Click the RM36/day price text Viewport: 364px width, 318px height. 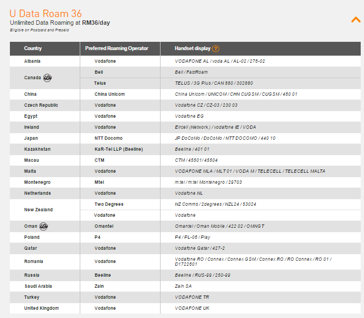[x=97, y=23]
